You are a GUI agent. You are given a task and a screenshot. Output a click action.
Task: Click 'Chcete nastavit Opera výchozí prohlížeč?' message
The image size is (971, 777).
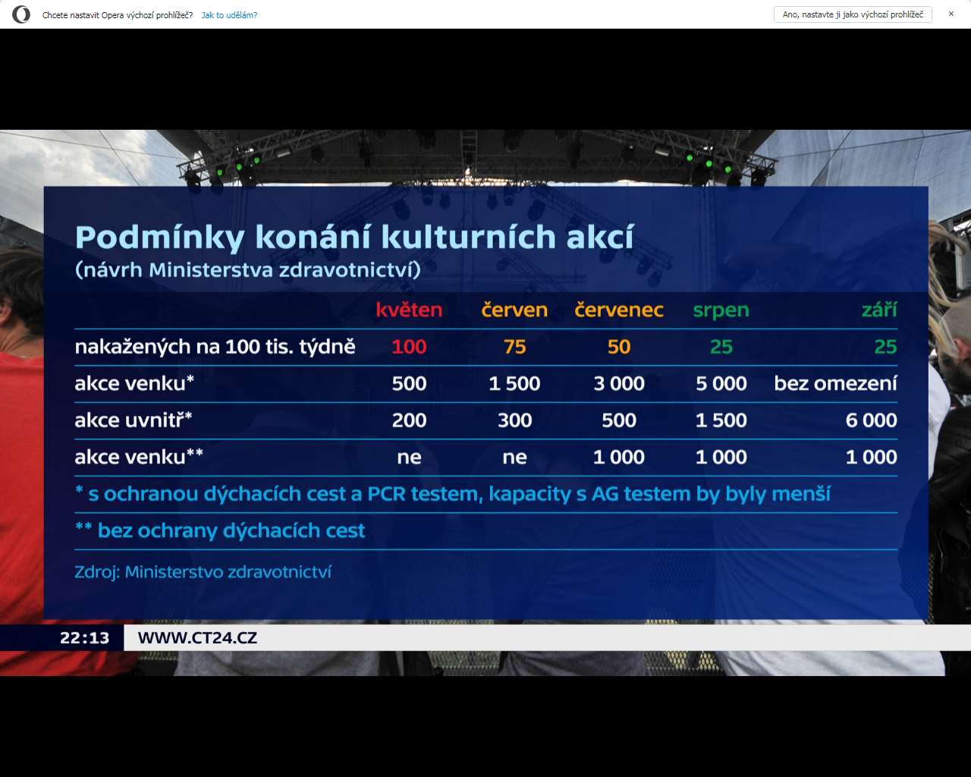[118, 15]
